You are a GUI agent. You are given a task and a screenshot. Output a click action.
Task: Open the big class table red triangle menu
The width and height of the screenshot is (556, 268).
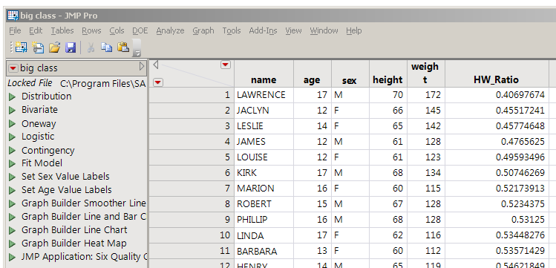coord(13,68)
